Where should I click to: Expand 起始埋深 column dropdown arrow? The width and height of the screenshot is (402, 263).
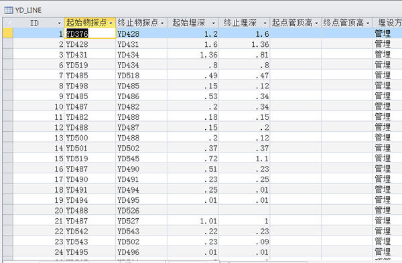214,23
